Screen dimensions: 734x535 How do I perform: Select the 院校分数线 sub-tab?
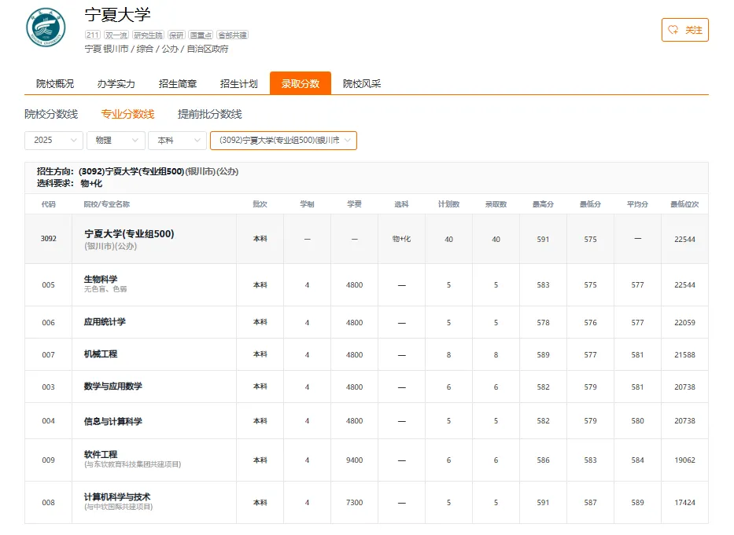51,114
